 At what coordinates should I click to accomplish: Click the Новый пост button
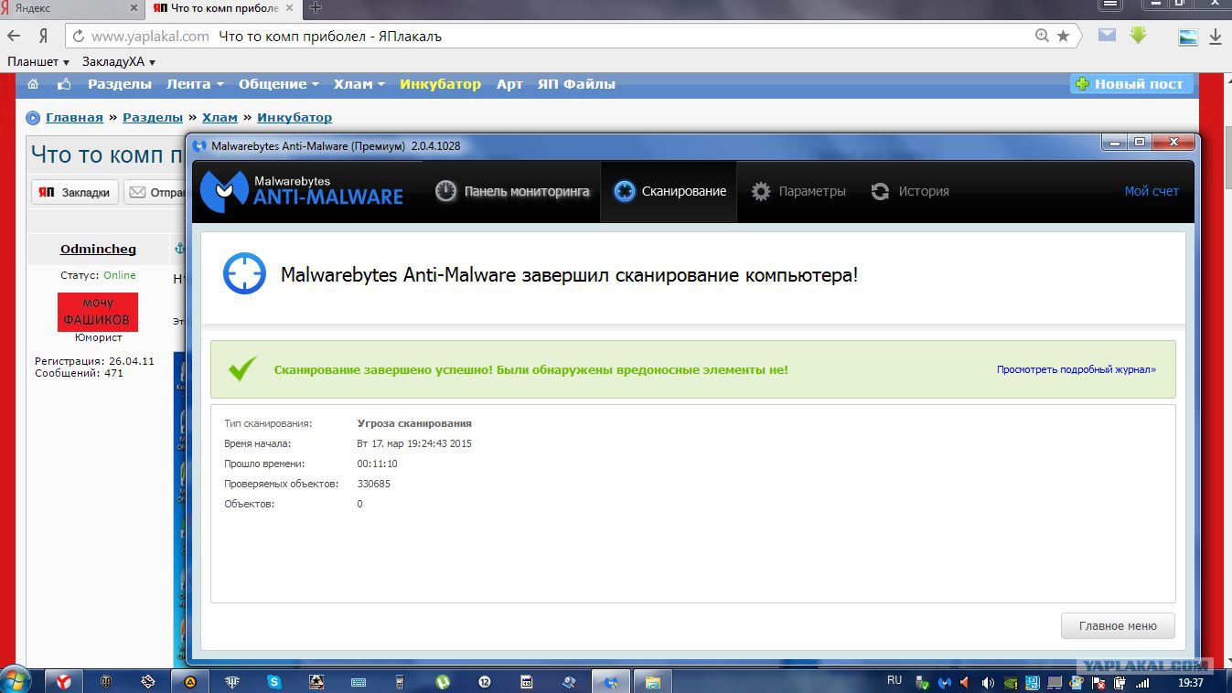point(1131,84)
